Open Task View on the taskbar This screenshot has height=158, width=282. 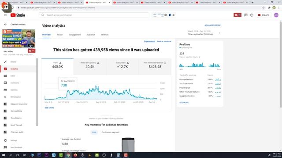pos(25,155)
